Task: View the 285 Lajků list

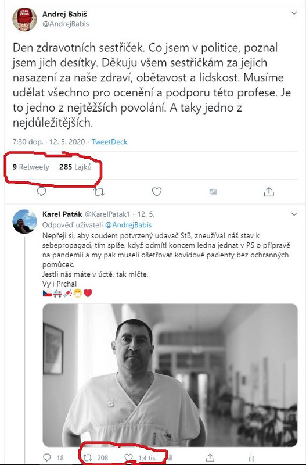Action: click(x=75, y=167)
